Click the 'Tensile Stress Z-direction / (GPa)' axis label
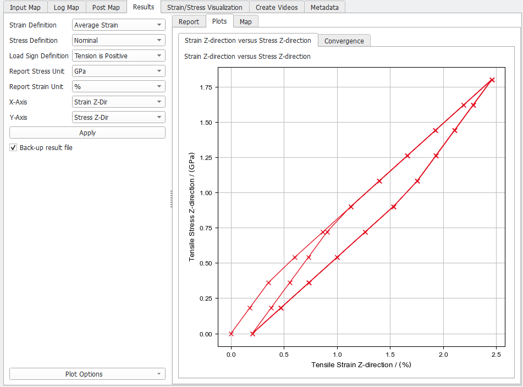The image size is (523, 387). tap(191, 207)
